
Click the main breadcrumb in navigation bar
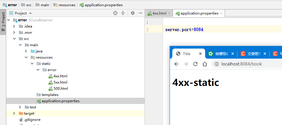pos(42,5)
